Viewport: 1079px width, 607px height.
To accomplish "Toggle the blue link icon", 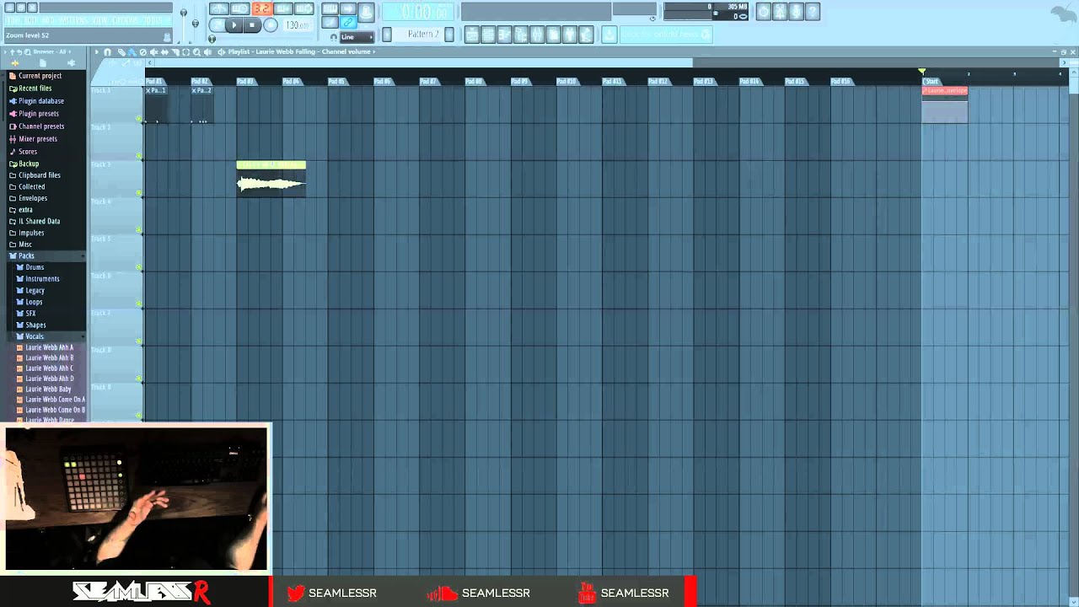I will coord(348,23).
